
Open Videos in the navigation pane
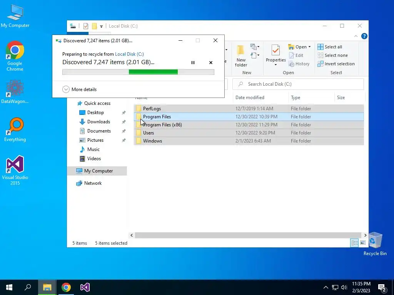tap(90, 159)
